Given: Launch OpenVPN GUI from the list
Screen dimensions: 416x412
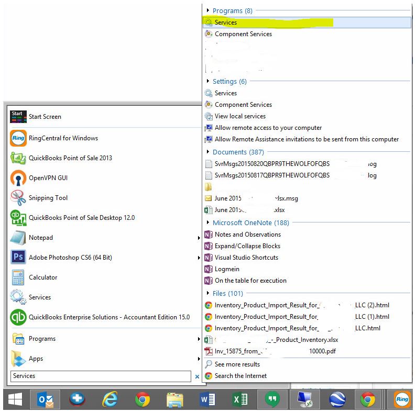Looking at the screenshot, I should 106,178.
